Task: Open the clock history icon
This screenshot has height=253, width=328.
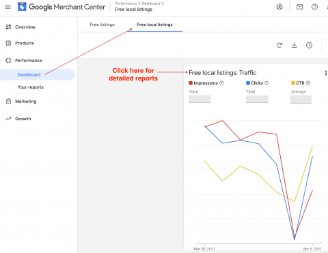Action: [309, 45]
